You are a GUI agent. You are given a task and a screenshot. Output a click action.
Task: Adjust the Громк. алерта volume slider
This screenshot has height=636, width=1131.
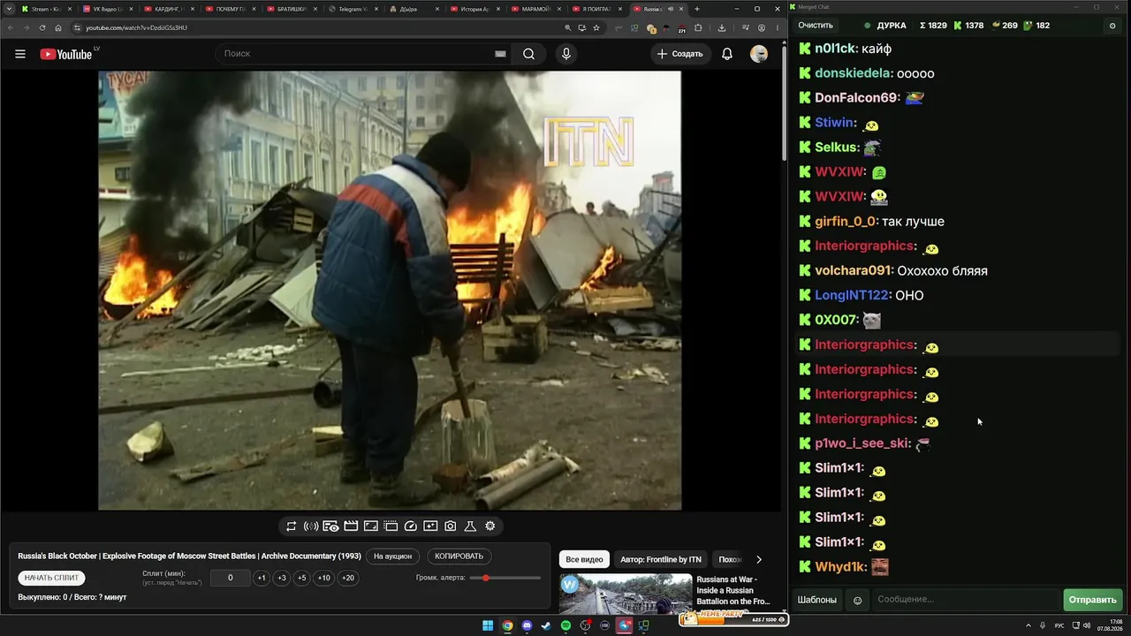point(505,578)
